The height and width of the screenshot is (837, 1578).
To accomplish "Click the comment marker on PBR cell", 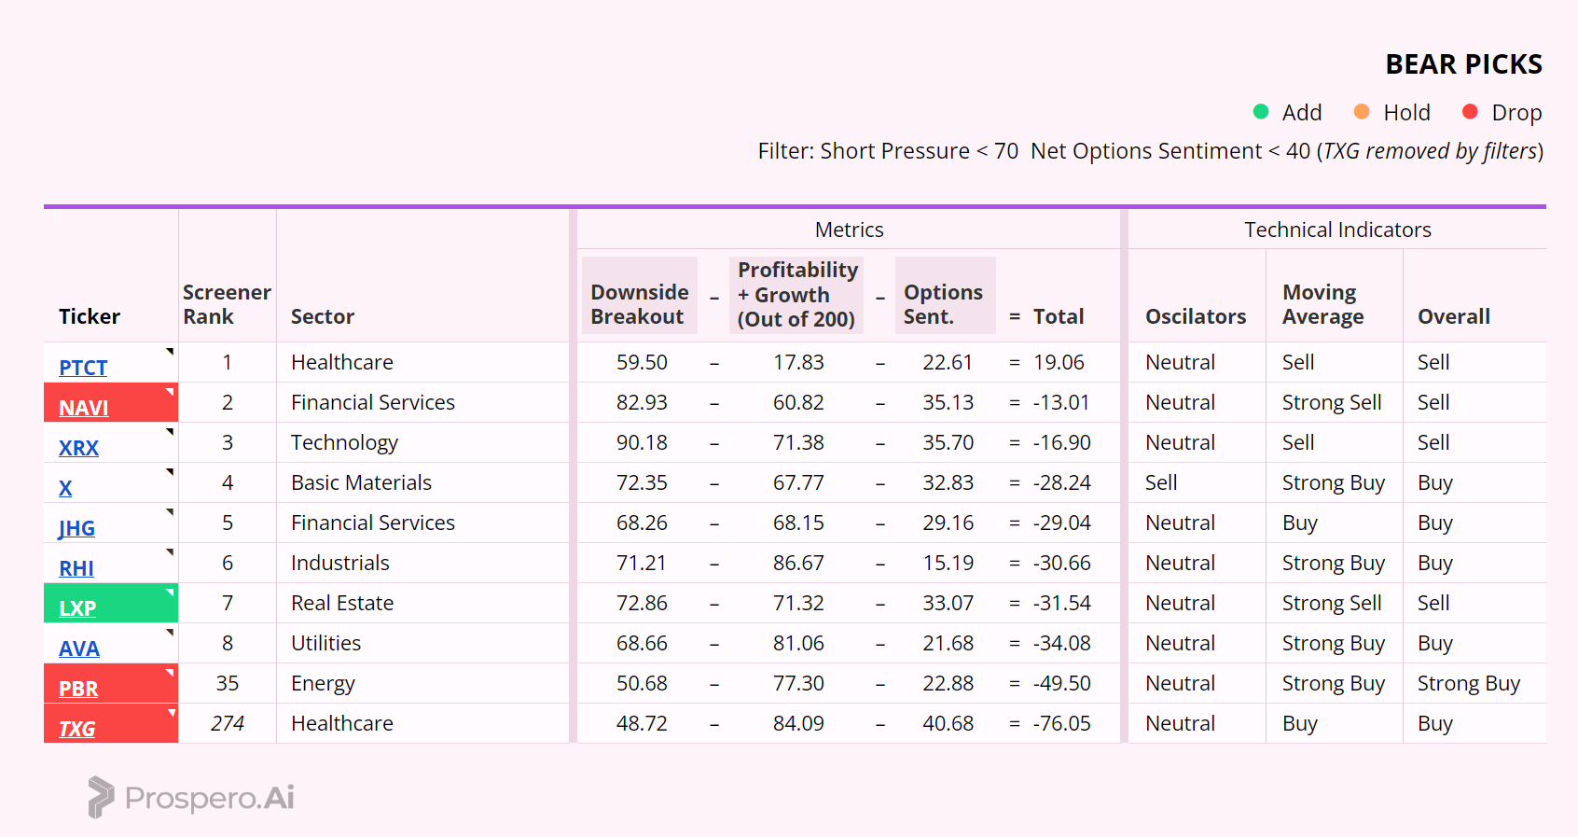I will click(171, 672).
